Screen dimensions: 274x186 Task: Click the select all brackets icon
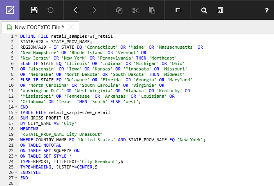point(178,10)
